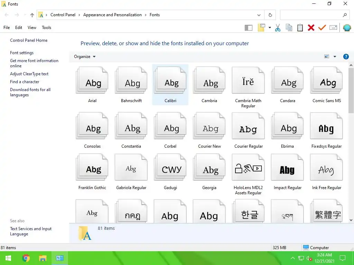Viewport: 354px width, 265px height.
Task: Select the Corbel font
Action: point(170,130)
